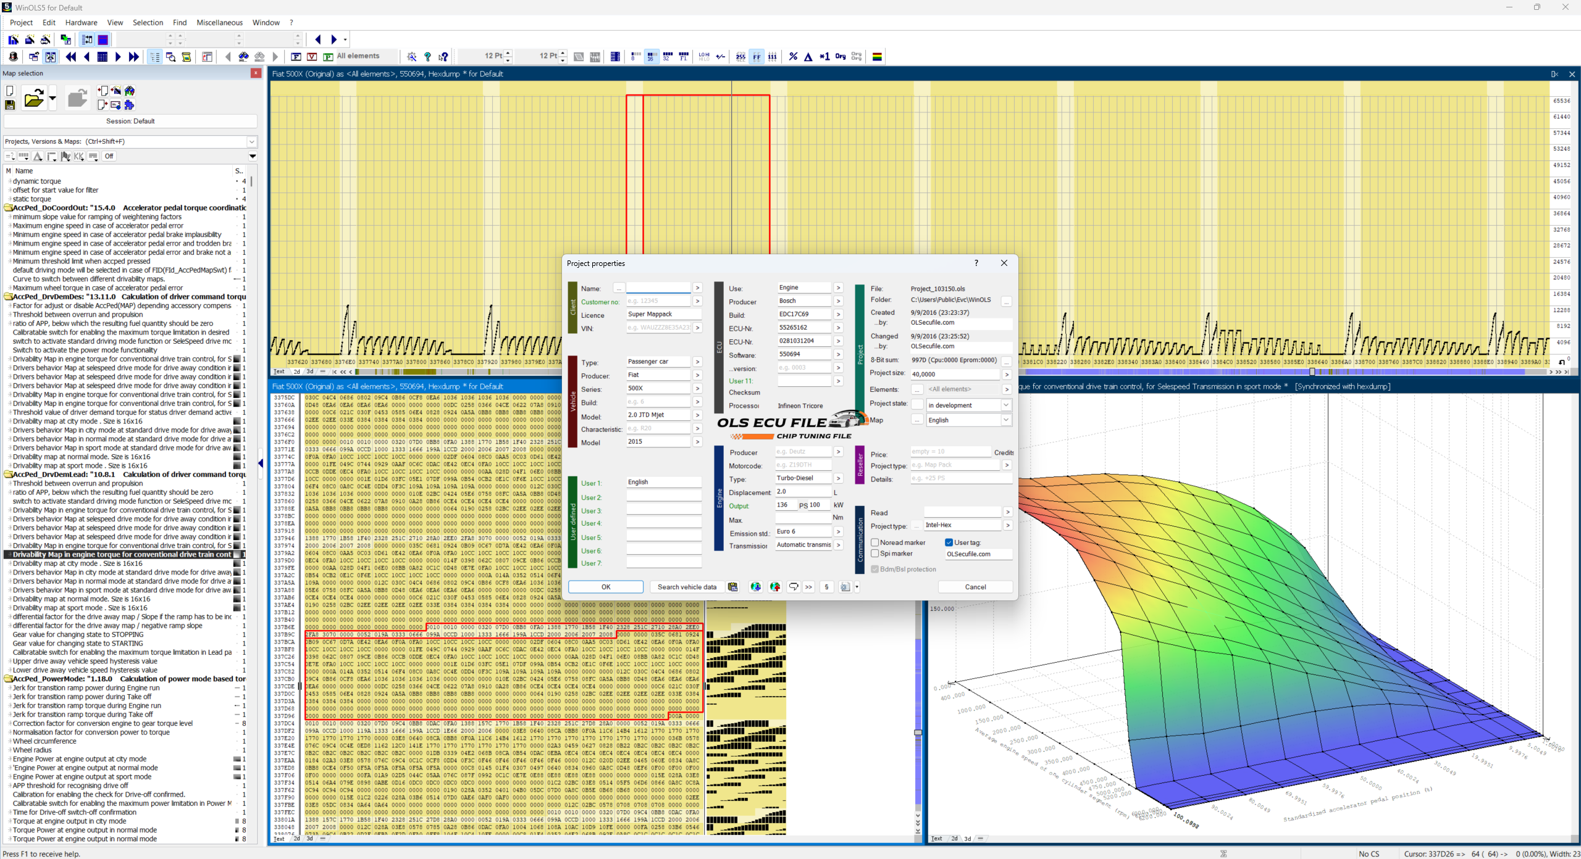The image size is (1581, 859).
Task: Click the delta difference toolbar icon
Action: pyautogui.click(x=808, y=57)
